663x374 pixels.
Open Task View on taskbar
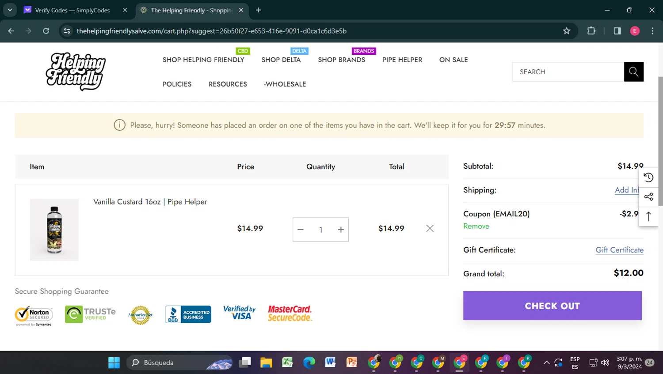click(245, 363)
